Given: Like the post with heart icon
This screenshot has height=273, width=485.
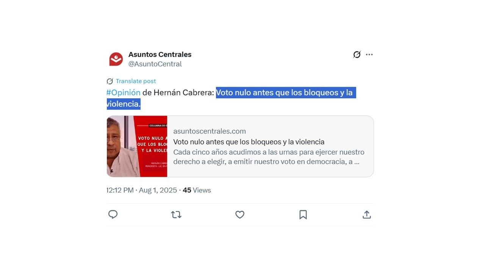Looking at the screenshot, I should click(x=240, y=215).
